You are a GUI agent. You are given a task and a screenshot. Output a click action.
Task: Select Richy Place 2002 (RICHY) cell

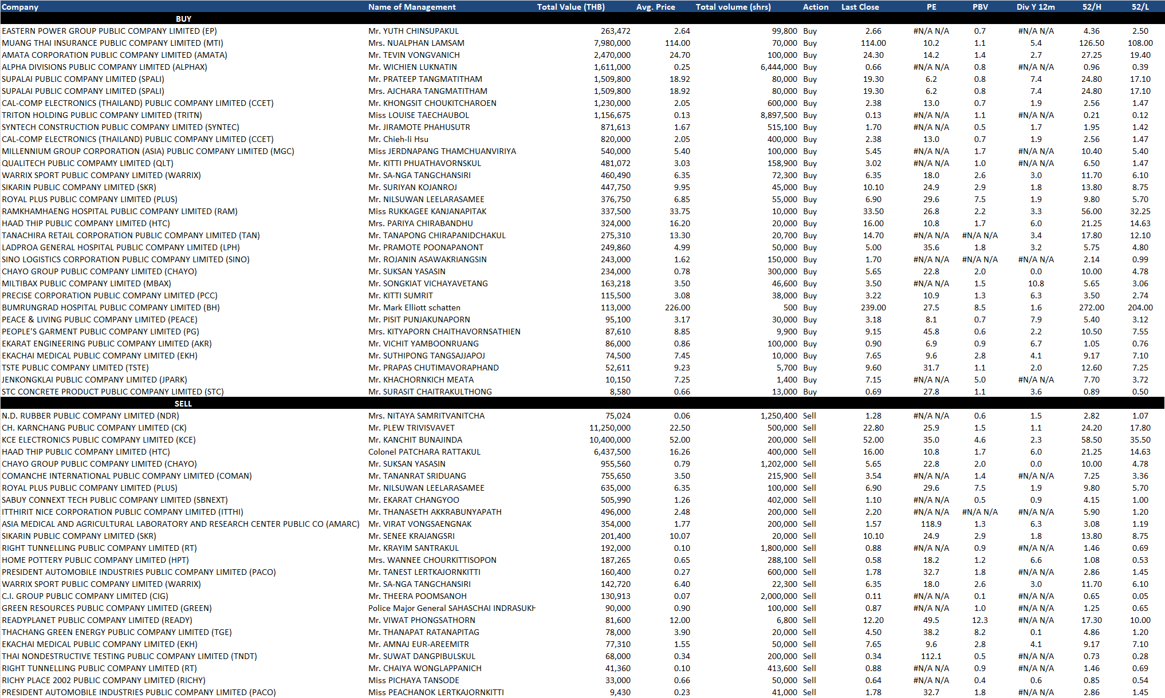104,680
